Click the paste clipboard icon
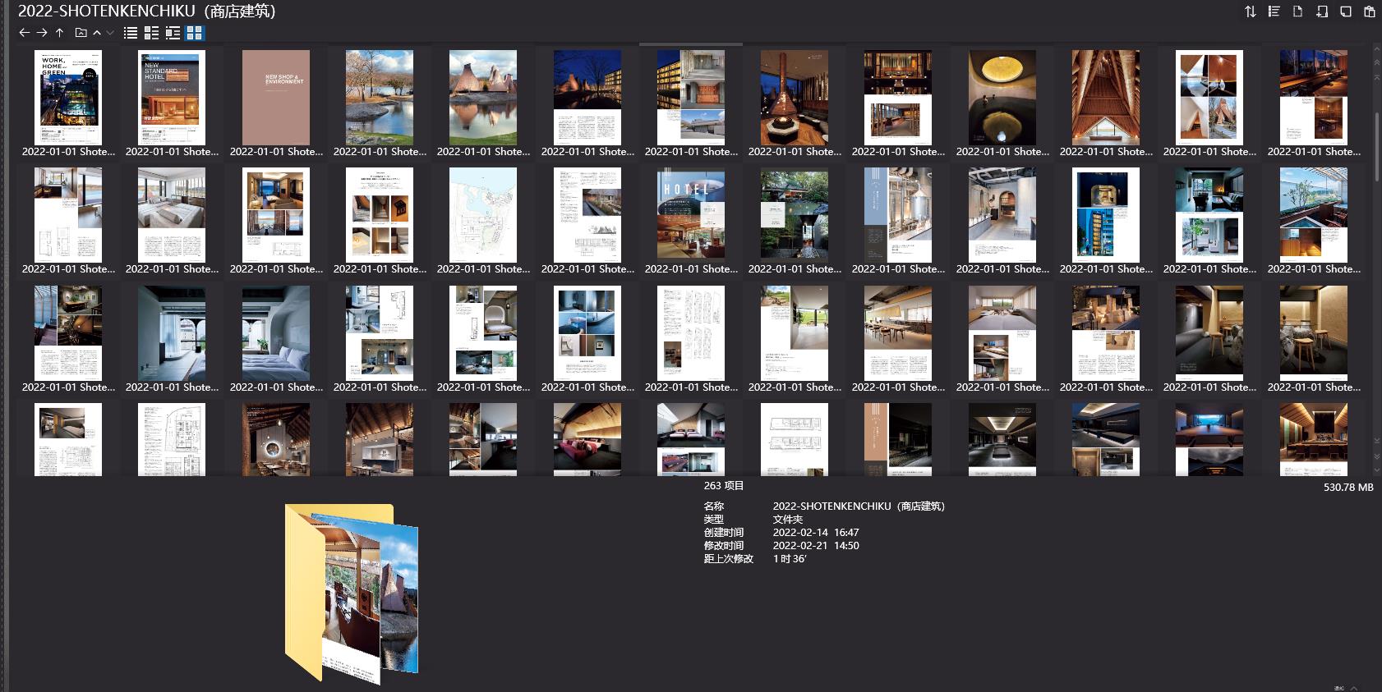The image size is (1382, 692). pyautogui.click(x=1369, y=11)
